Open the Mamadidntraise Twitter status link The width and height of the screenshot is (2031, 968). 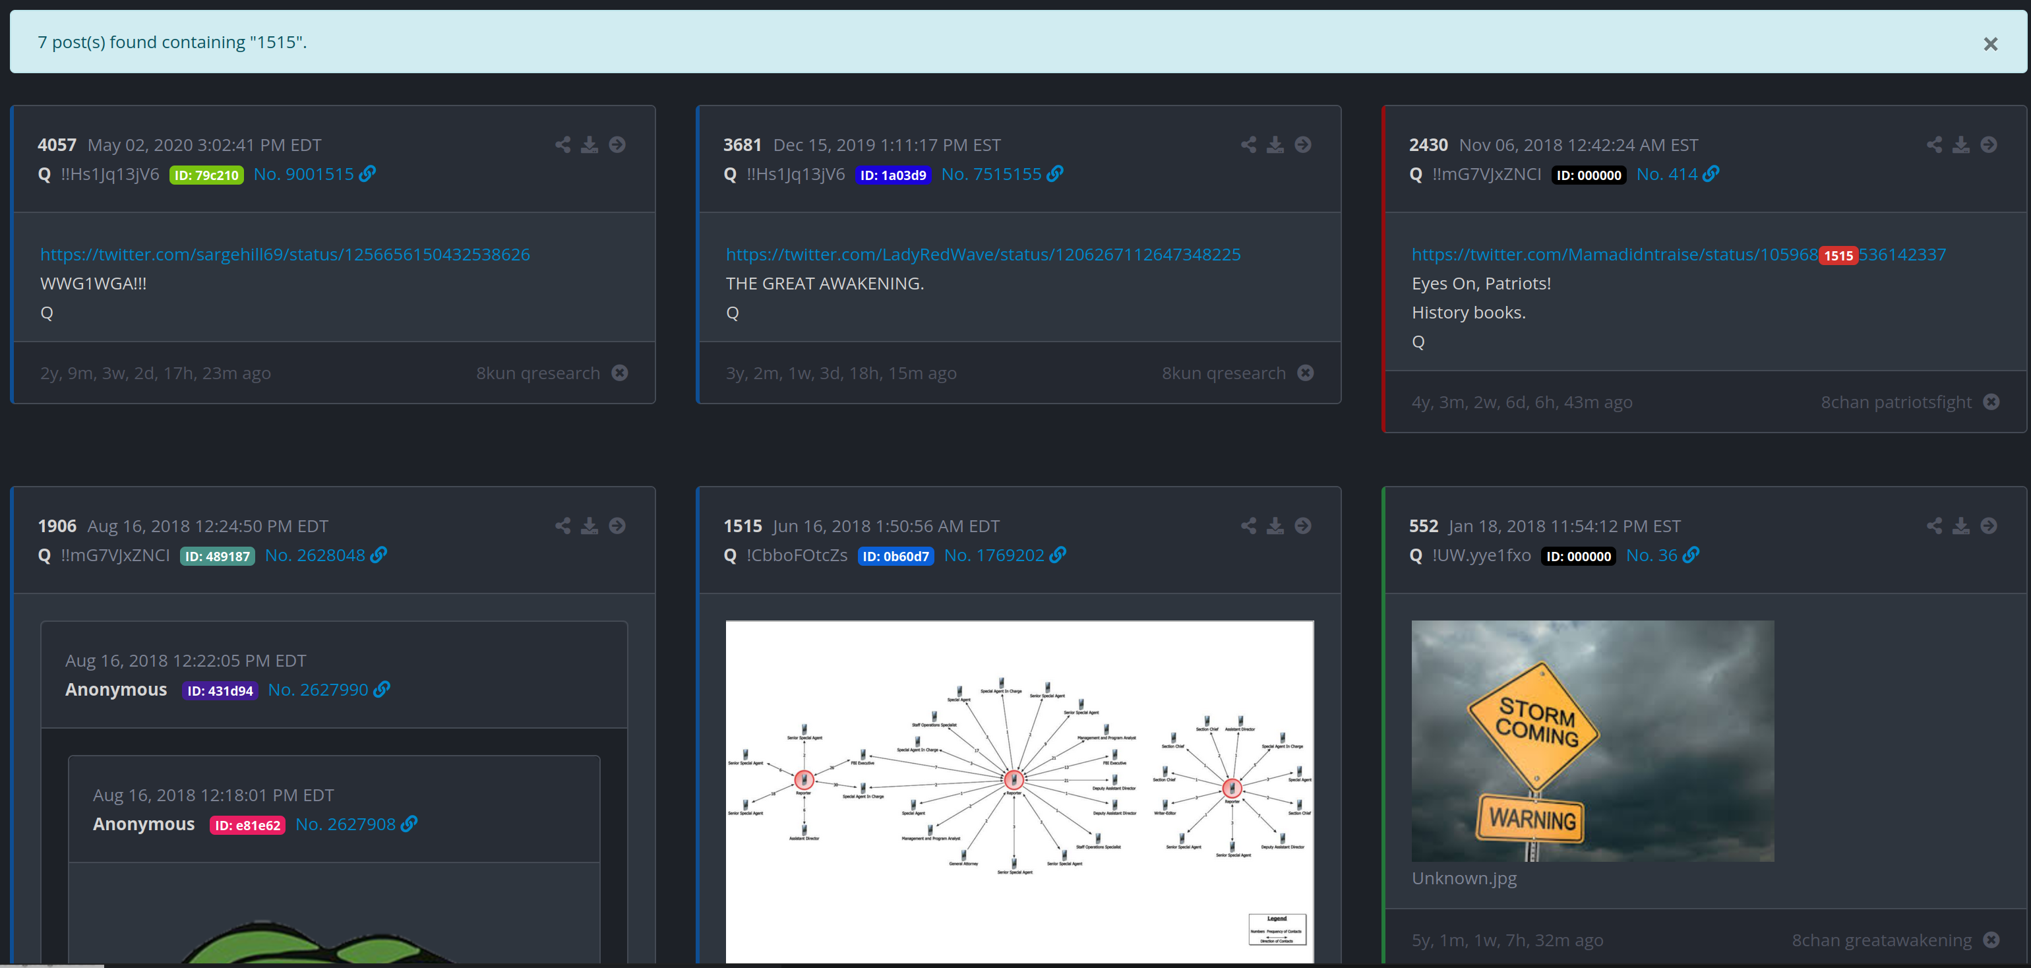[x=1679, y=255]
